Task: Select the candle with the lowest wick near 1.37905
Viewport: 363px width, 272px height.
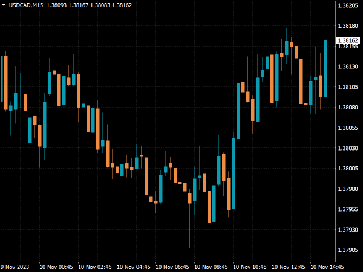Action: tap(189, 198)
